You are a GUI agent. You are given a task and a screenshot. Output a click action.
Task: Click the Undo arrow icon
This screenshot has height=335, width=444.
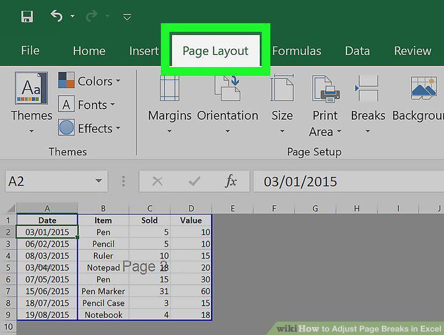tap(56, 16)
